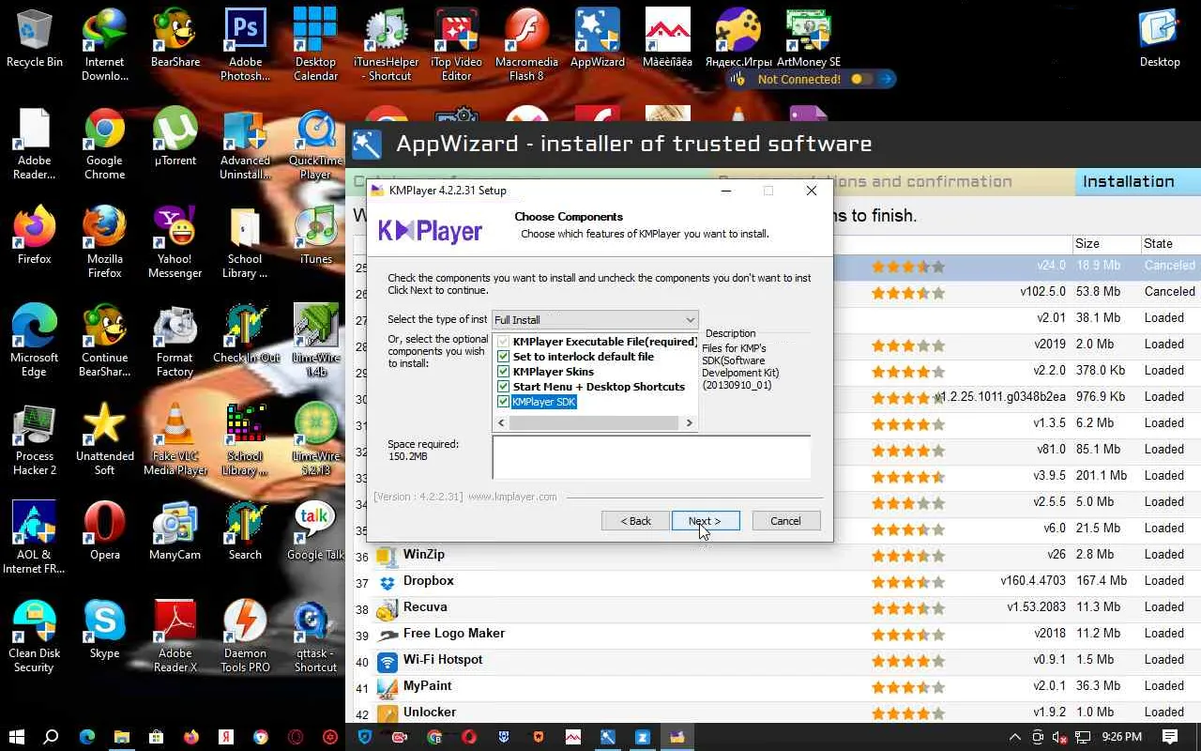Select the iTop Video Editor icon
The image size is (1201, 751).
click(x=457, y=45)
